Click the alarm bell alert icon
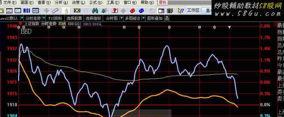 point(104,11)
